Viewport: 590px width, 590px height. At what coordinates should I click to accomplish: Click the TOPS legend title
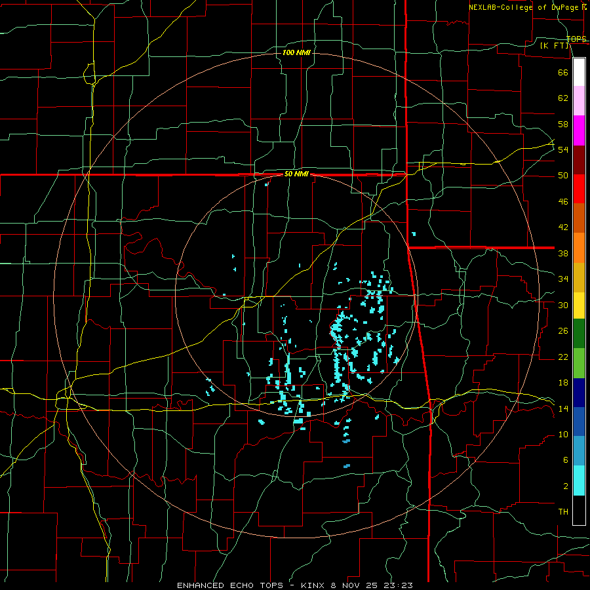coord(576,39)
